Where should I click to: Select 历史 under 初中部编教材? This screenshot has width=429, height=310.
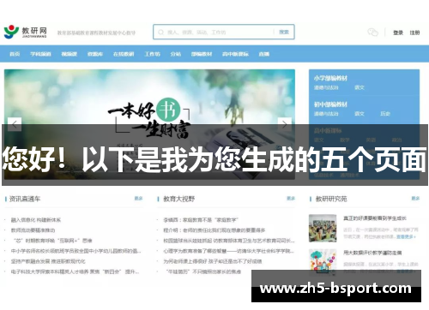[385, 114]
